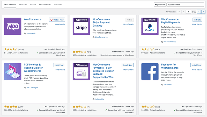Click Untested with your version of WordPress
207x117 pixels.
[x=117, y=55]
